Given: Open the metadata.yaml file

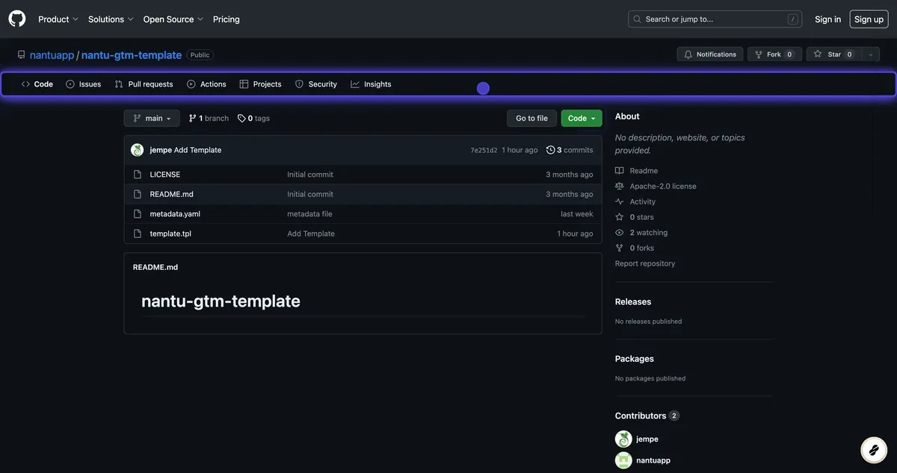Looking at the screenshot, I should [175, 214].
